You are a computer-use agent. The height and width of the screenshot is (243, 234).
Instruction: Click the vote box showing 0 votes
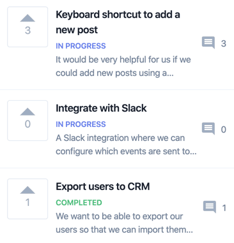(27, 121)
